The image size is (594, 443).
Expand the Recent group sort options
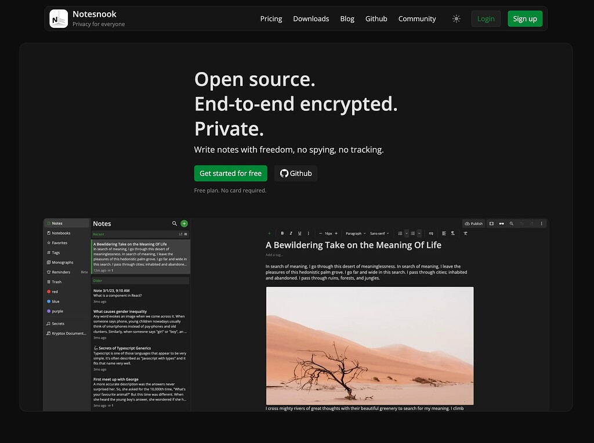click(x=183, y=234)
